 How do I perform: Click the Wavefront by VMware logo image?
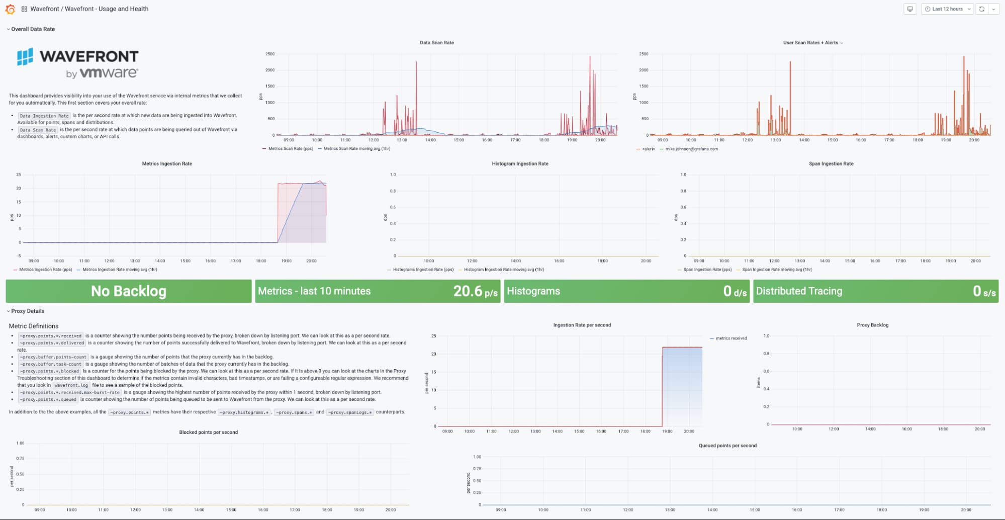[78, 63]
